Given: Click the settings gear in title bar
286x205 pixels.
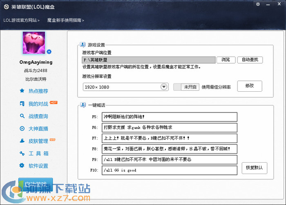Looking at the screenshot, I should tap(258, 4).
